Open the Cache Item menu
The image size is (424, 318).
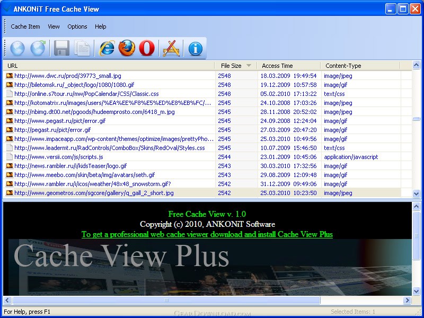pos(25,26)
